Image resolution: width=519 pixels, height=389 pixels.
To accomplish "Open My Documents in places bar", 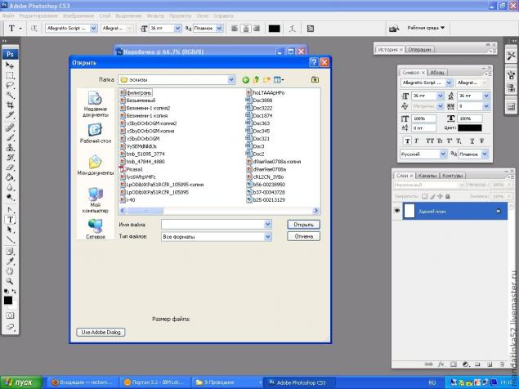I will (x=96, y=165).
